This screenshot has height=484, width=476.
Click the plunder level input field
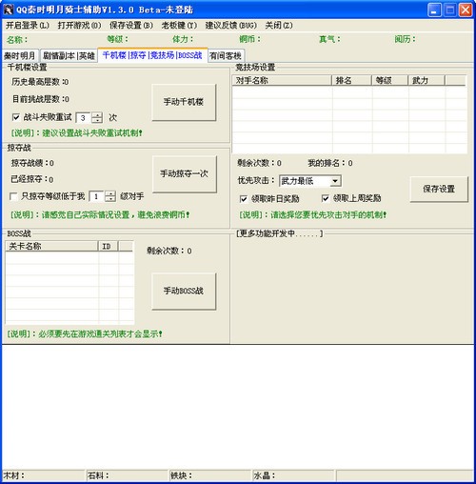[x=97, y=197]
